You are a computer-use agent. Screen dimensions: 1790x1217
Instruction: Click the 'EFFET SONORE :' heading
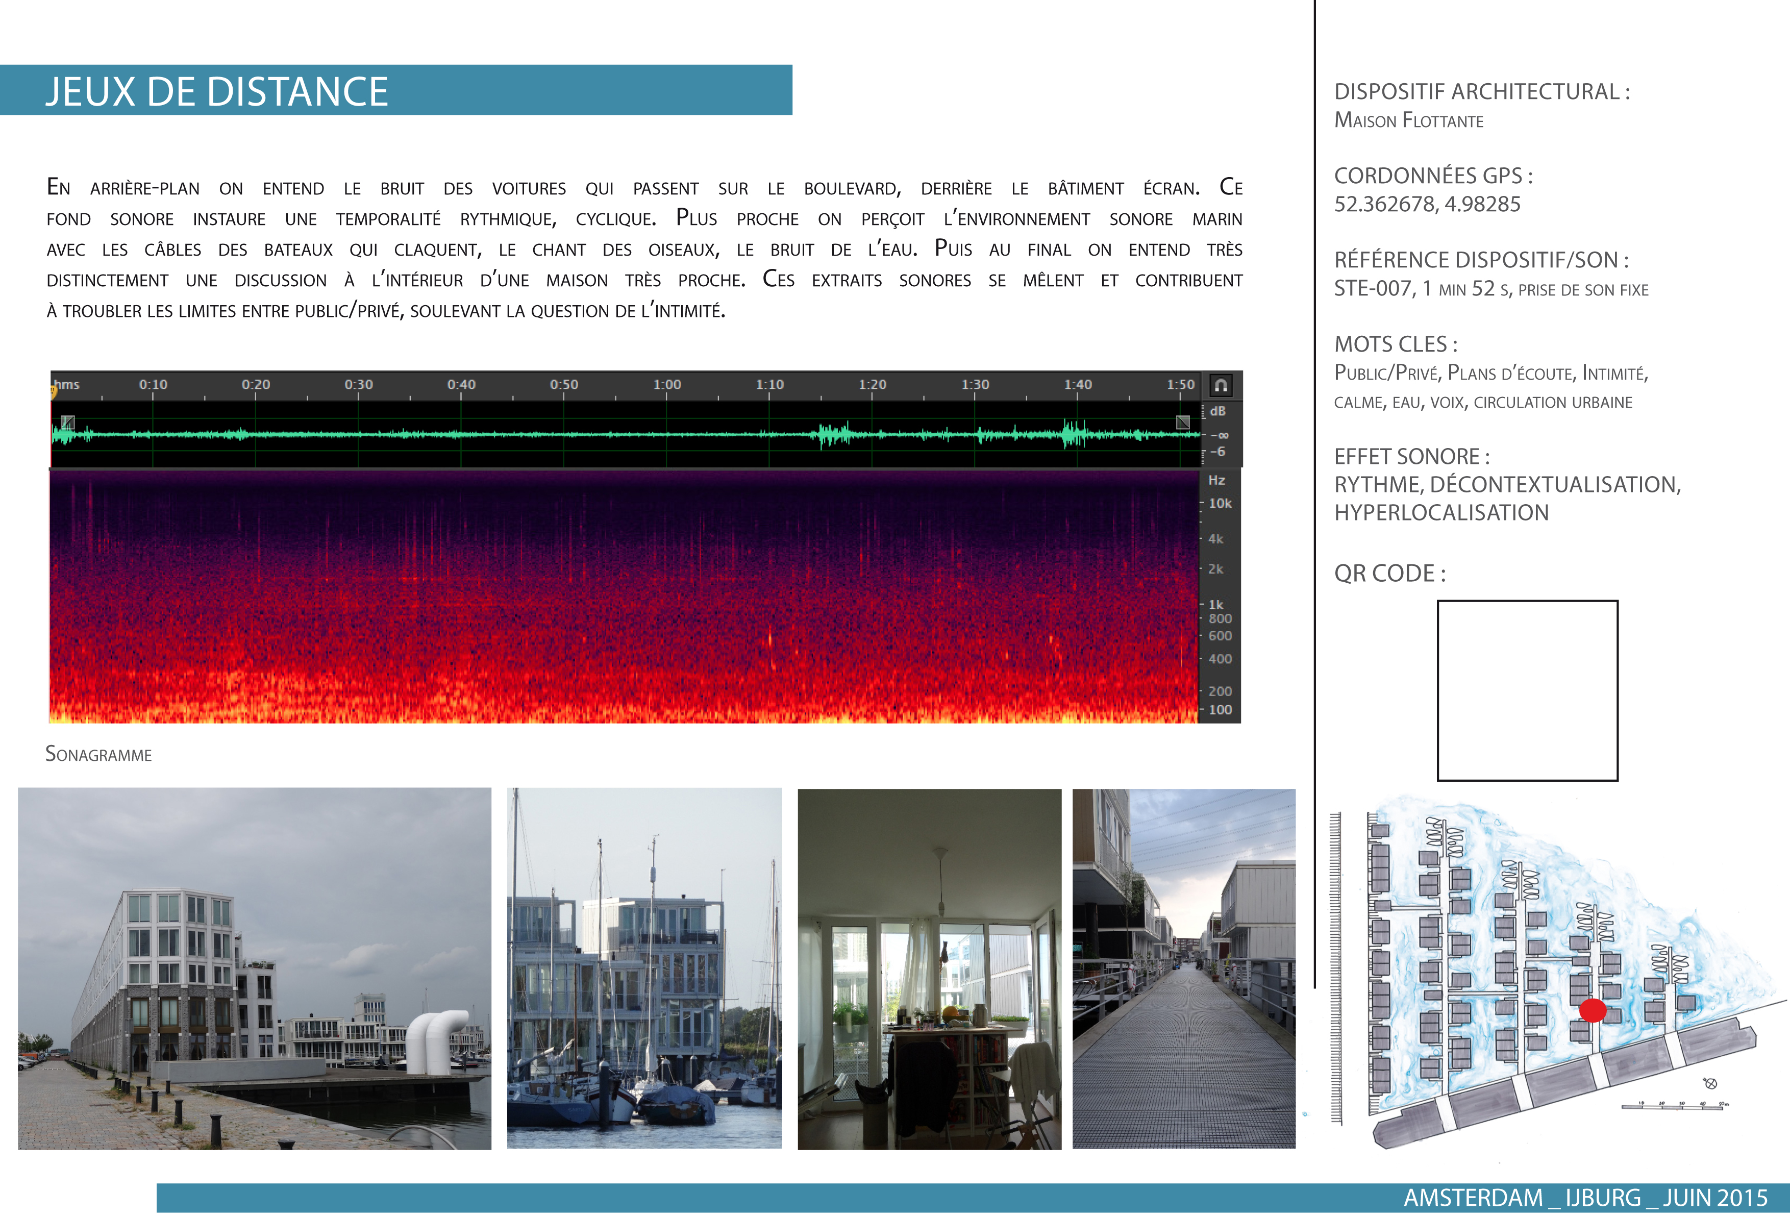coord(1412,456)
